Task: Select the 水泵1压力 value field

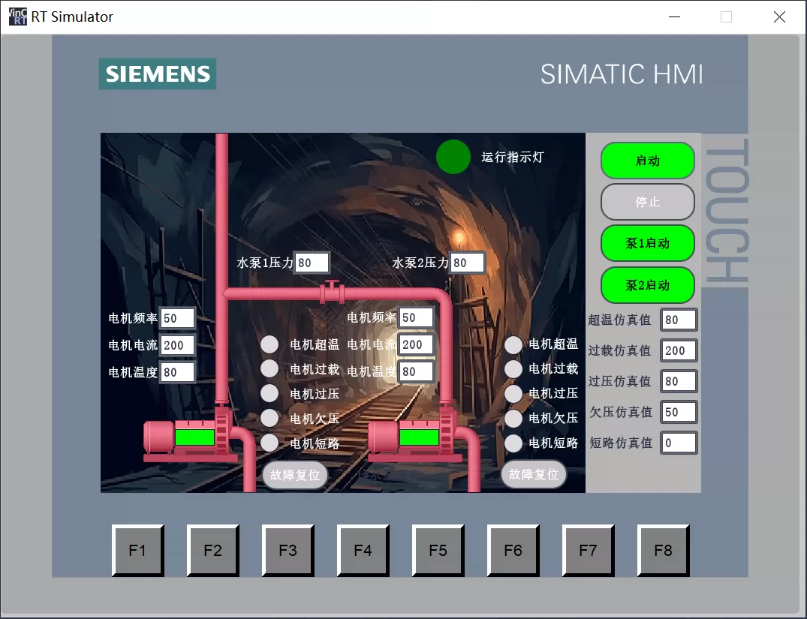Action: pos(312,263)
